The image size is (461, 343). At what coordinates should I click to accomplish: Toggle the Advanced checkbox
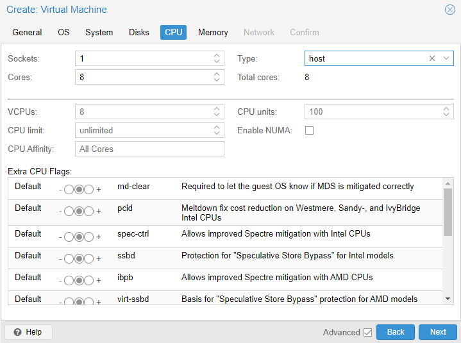(x=367, y=332)
